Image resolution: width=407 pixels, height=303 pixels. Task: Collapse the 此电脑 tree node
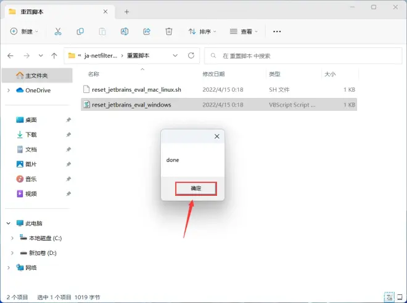[x=9, y=223]
